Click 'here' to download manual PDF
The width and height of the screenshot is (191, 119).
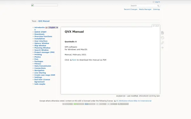pos(74,60)
